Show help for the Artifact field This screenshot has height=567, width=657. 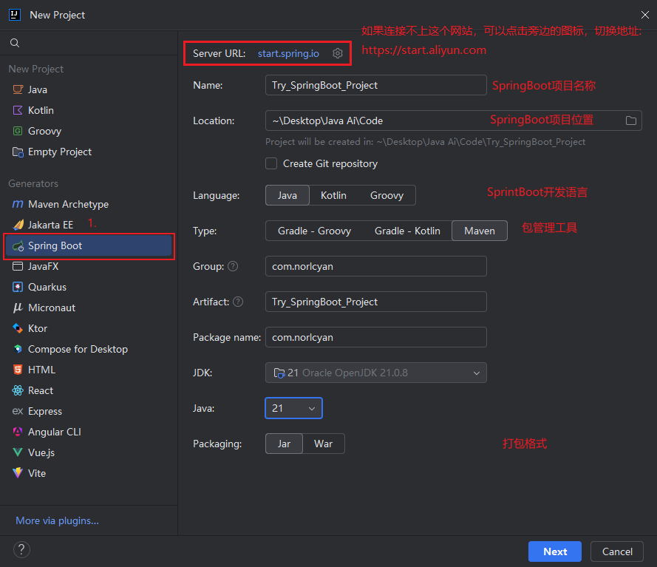pos(238,302)
